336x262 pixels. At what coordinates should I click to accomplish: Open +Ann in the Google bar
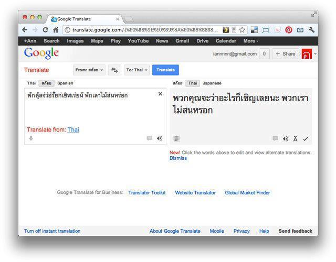pos(30,41)
